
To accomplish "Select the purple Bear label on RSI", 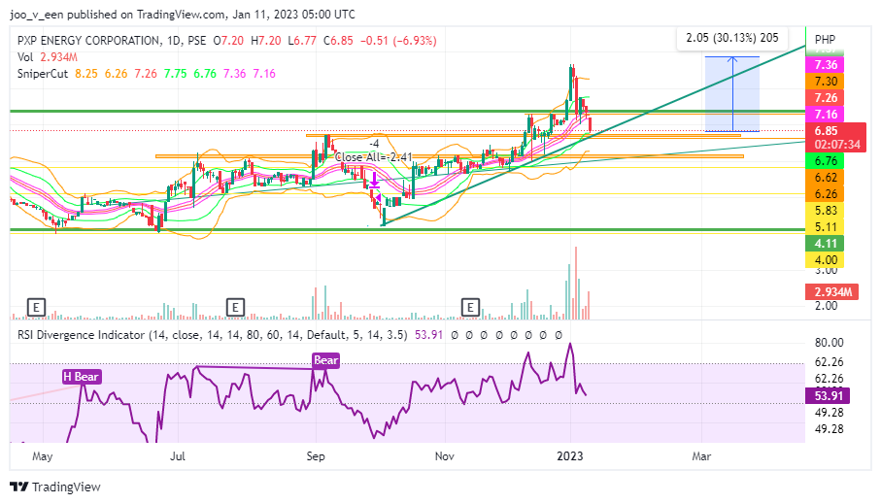I will (325, 360).
